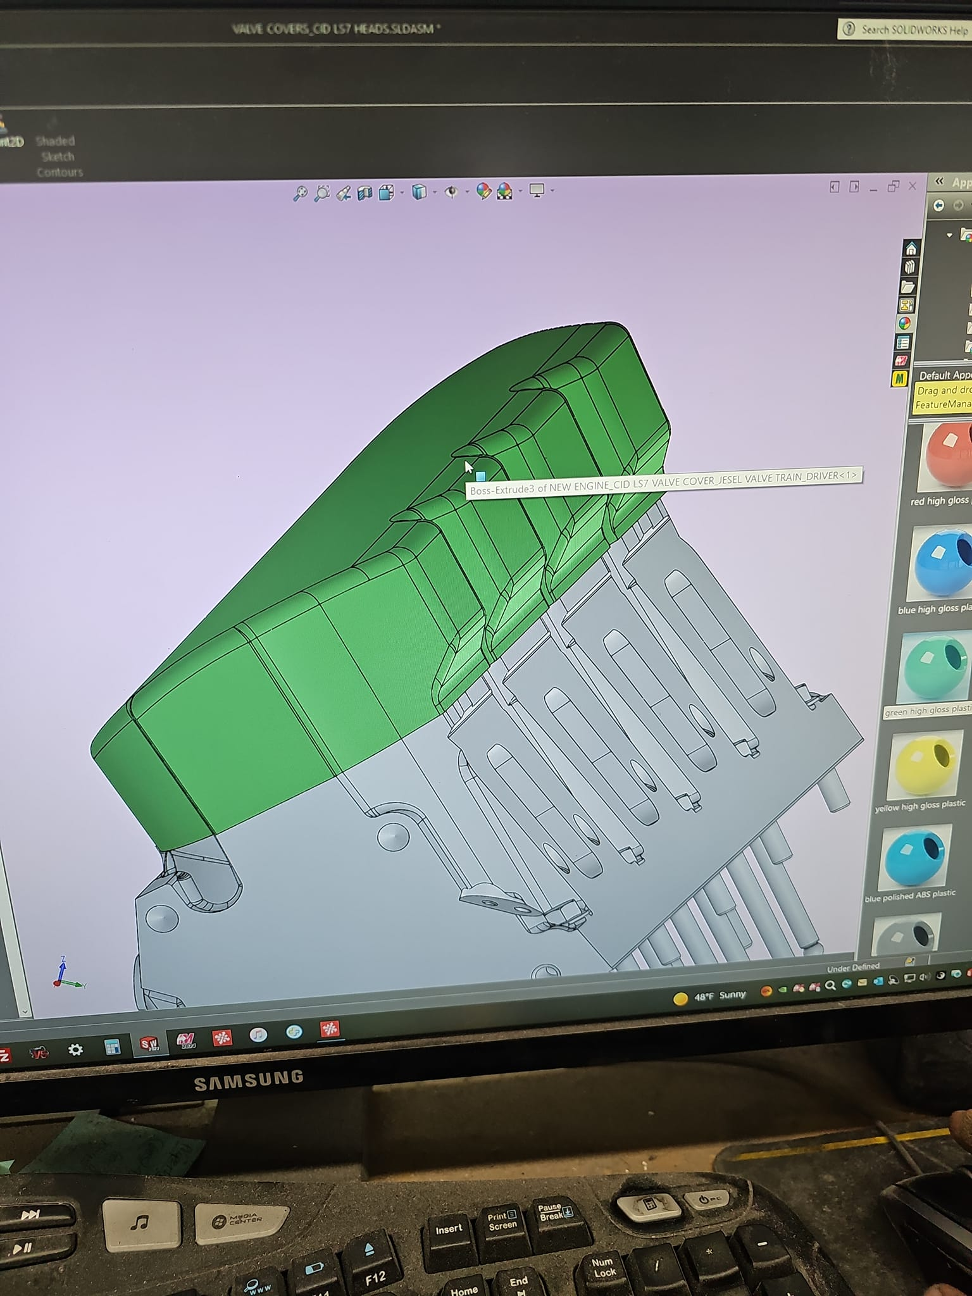
Task: Open the File Explorer folder tab
Action: [x=909, y=287]
